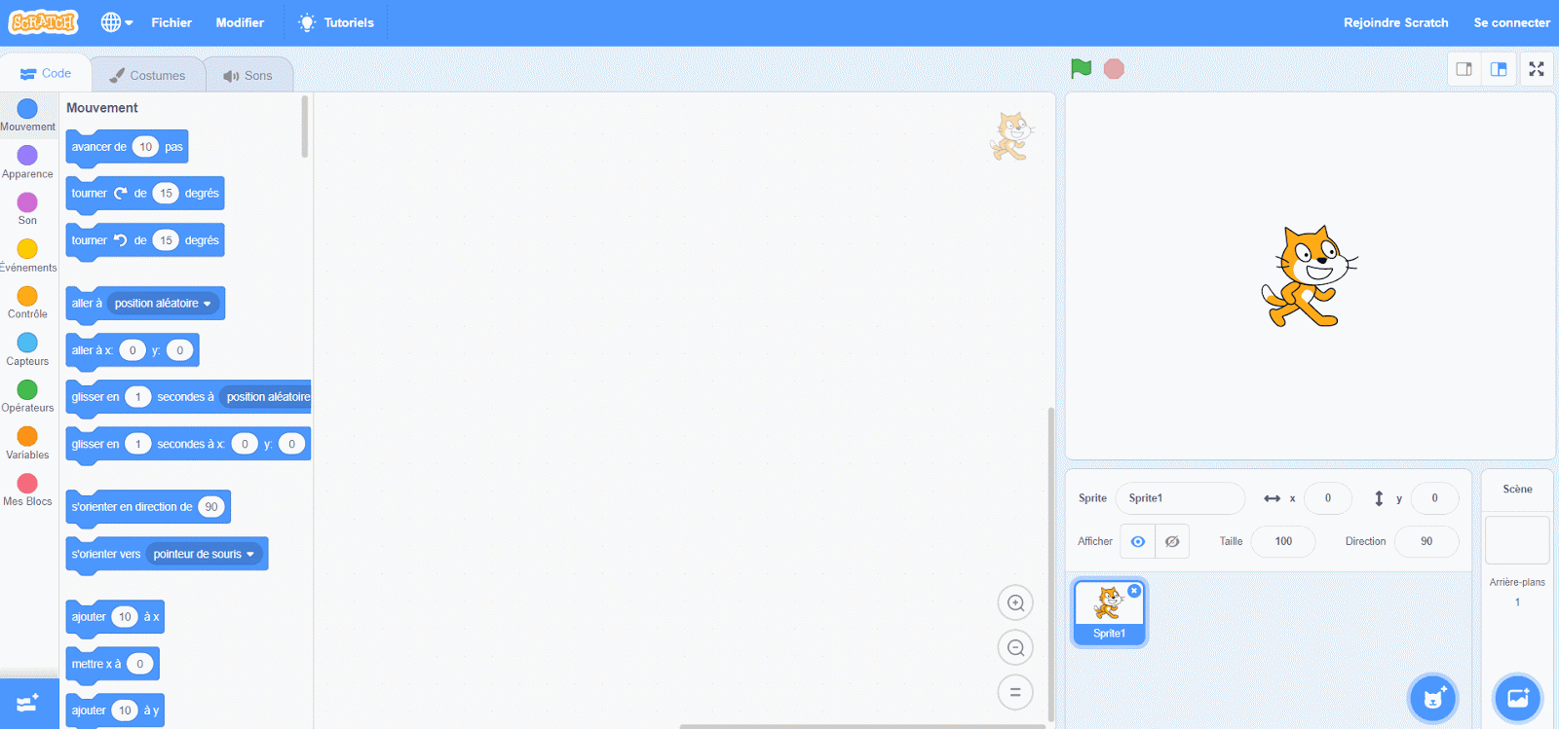Switch to the Sons tab

[x=248, y=75]
